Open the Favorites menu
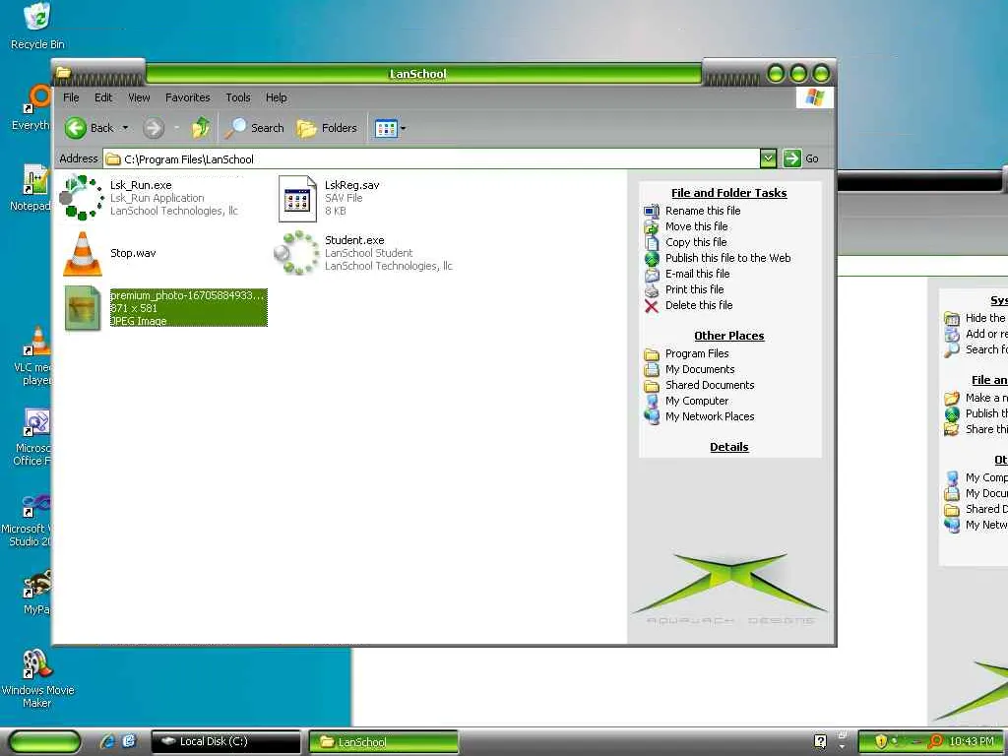Image resolution: width=1008 pixels, height=756 pixels. coord(188,97)
